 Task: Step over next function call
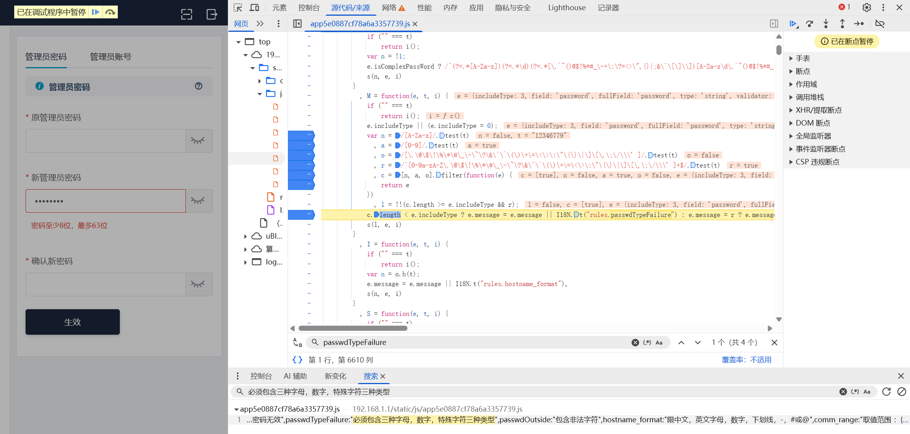[809, 24]
